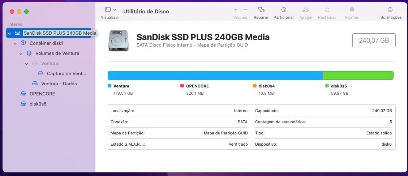Click the 16,8 MB disk0s4 size
This screenshot has width=408, height=176.
click(x=266, y=93)
